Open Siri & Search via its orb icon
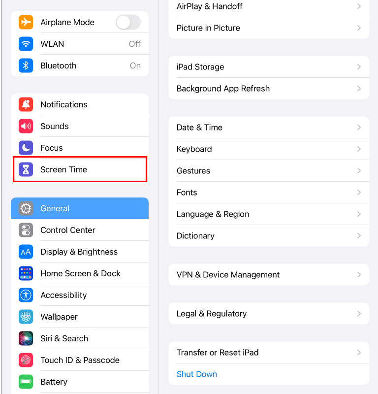The width and height of the screenshot is (378, 394). [26, 338]
